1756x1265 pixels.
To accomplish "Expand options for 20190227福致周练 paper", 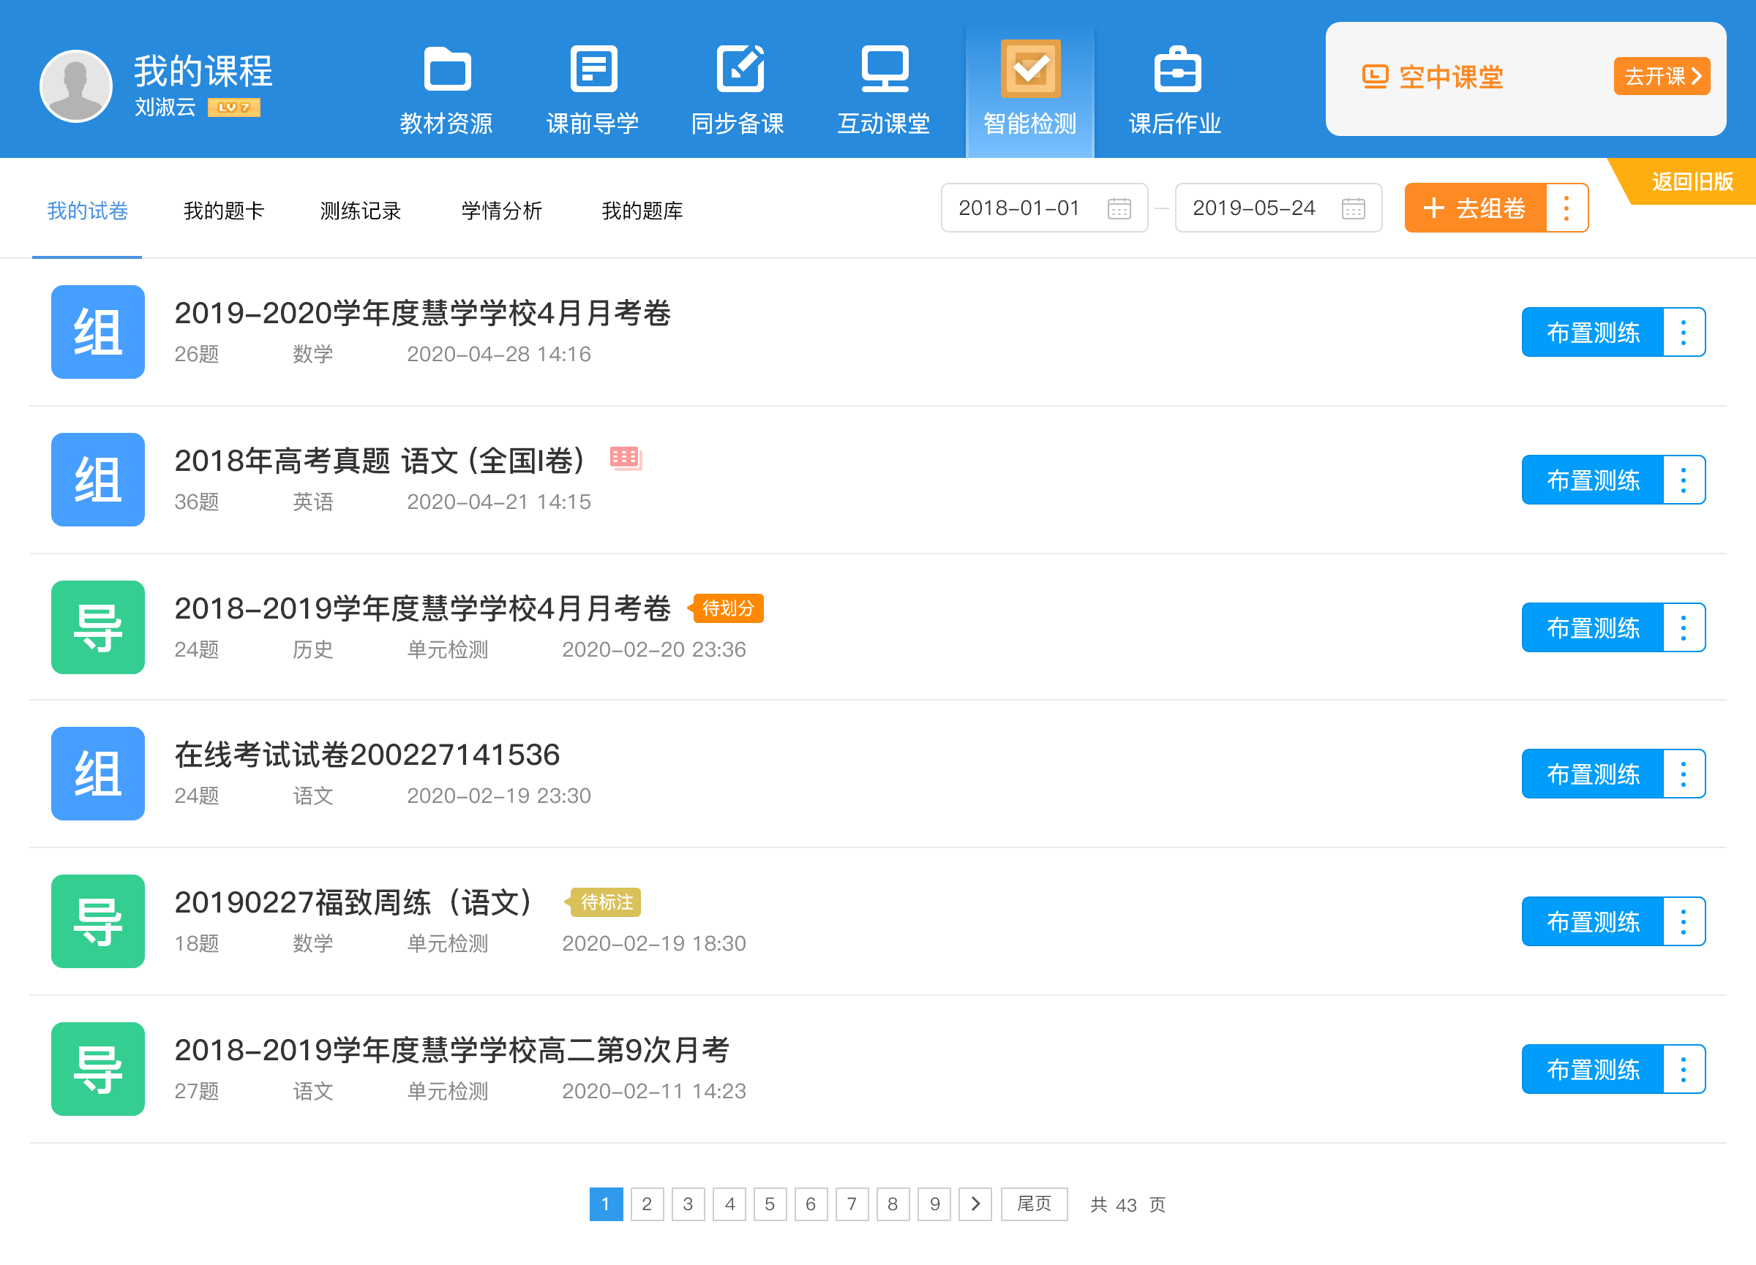I will click(x=1684, y=921).
